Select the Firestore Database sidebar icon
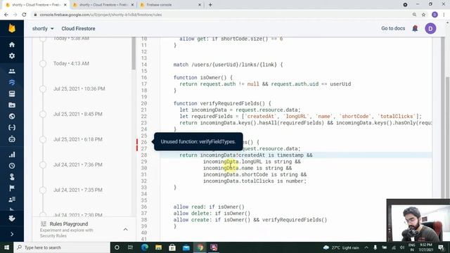Screen dimensions: 450x253 coord(12,82)
